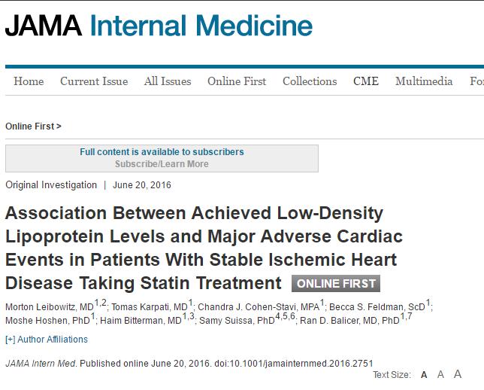The width and height of the screenshot is (484, 390).
Task: Click the Subscribe/Learn More link
Action: (162, 164)
